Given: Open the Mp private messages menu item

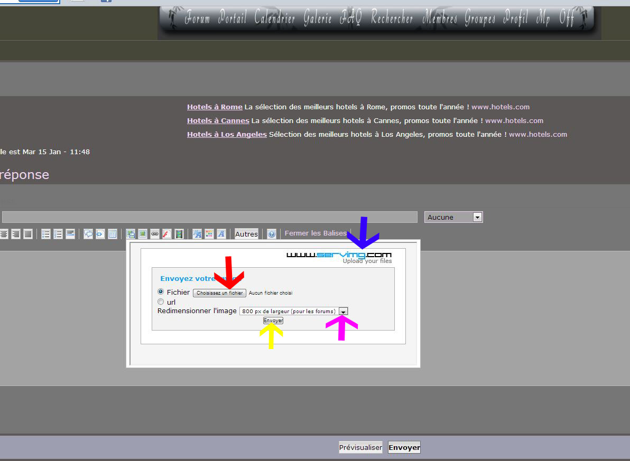Looking at the screenshot, I should click(x=543, y=18).
